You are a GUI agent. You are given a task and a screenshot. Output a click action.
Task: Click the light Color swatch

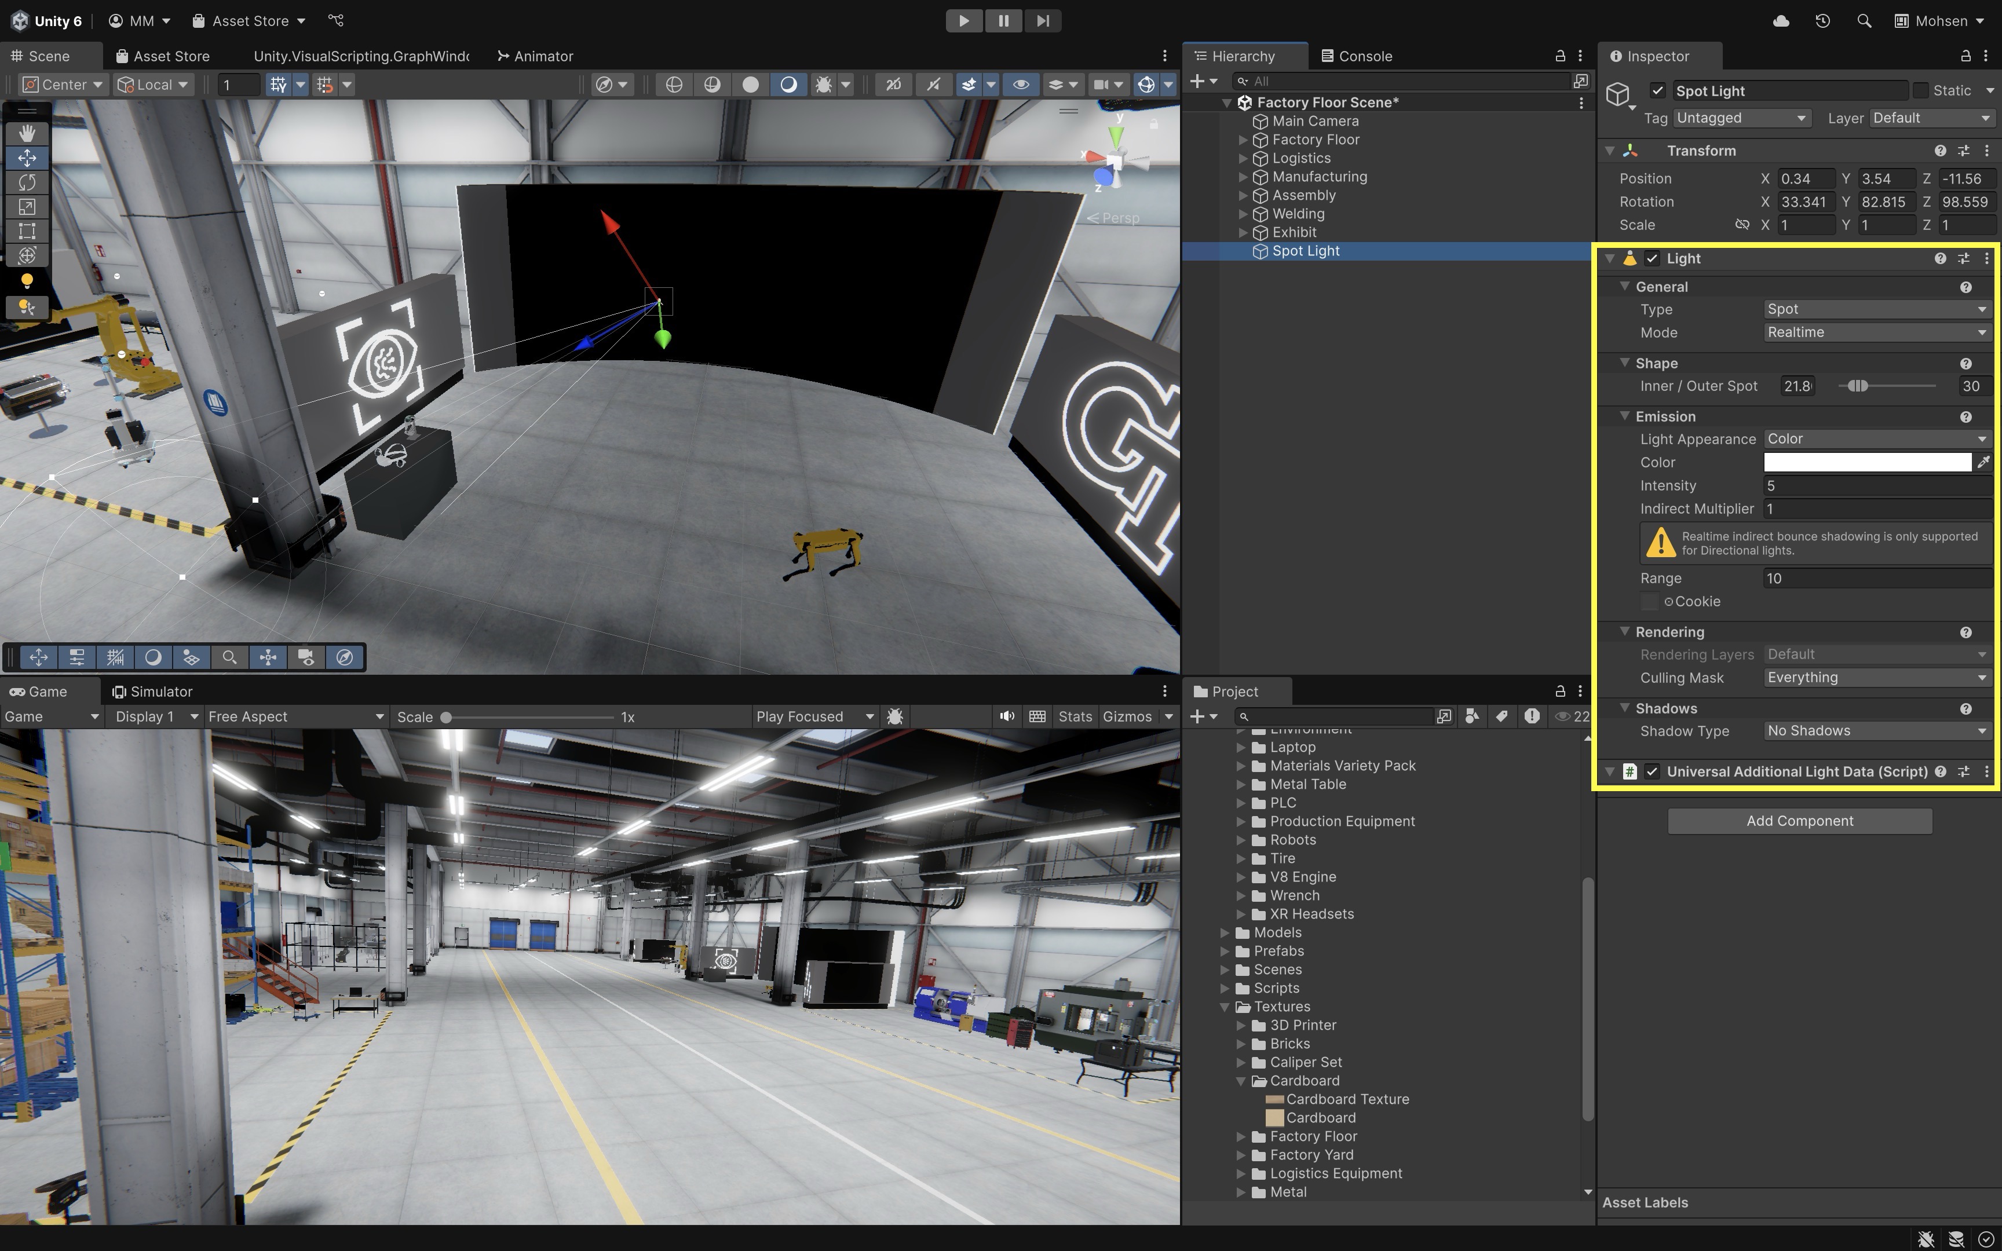(1867, 463)
